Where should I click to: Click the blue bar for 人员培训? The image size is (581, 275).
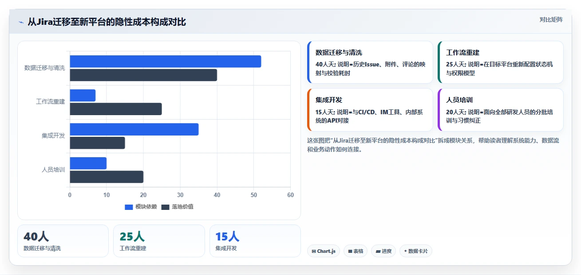point(88,163)
